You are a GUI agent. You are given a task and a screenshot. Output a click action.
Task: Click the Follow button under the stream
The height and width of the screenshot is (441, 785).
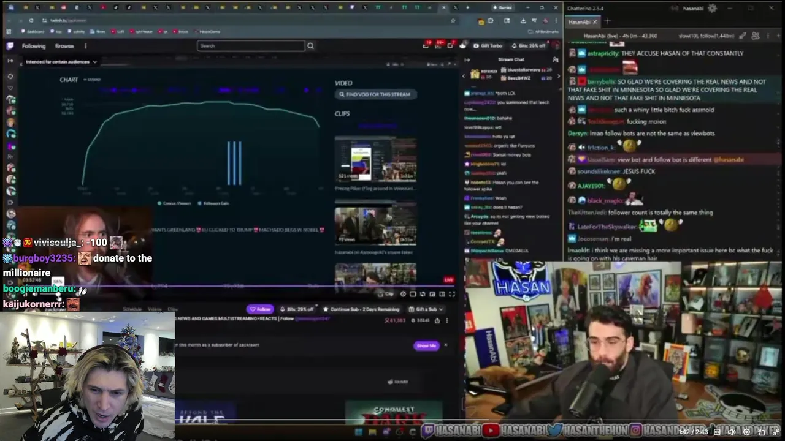coord(260,309)
